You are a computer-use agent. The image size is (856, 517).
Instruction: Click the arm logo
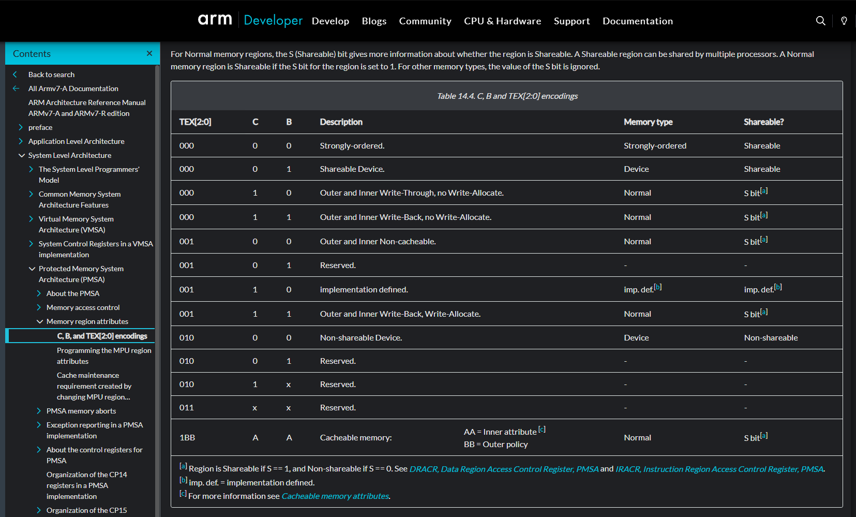(x=215, y=20)
